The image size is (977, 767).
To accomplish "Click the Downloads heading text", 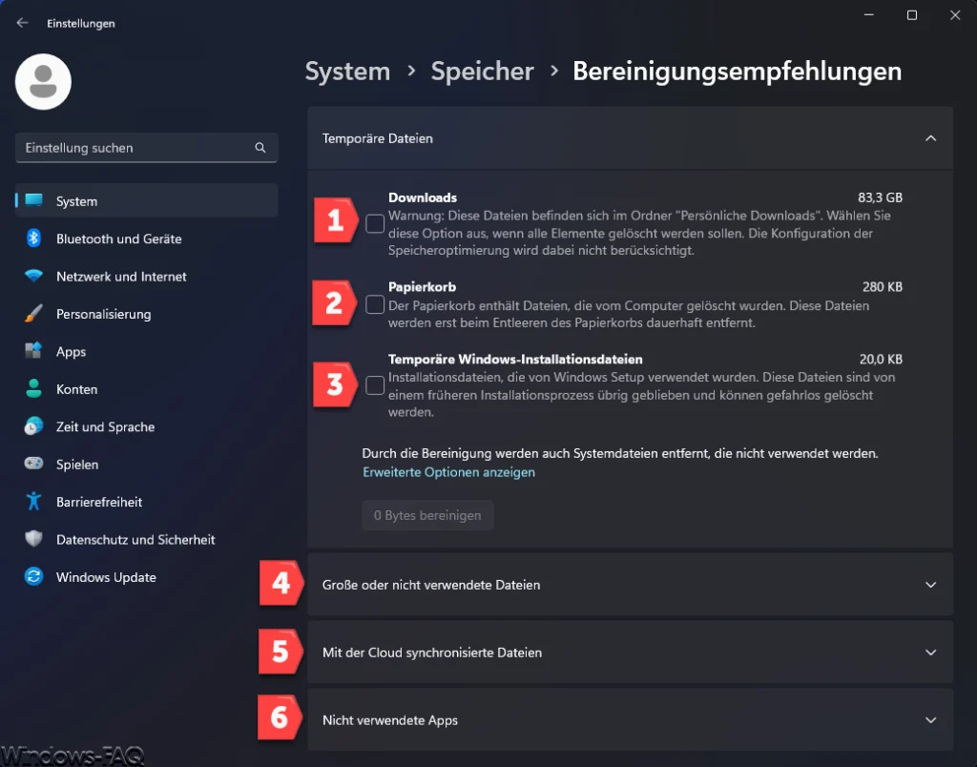I will tap(423, 197).
